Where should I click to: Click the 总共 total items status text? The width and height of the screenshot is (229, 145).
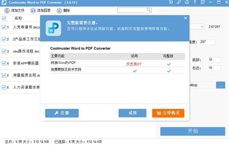click(x=27, y=142)
